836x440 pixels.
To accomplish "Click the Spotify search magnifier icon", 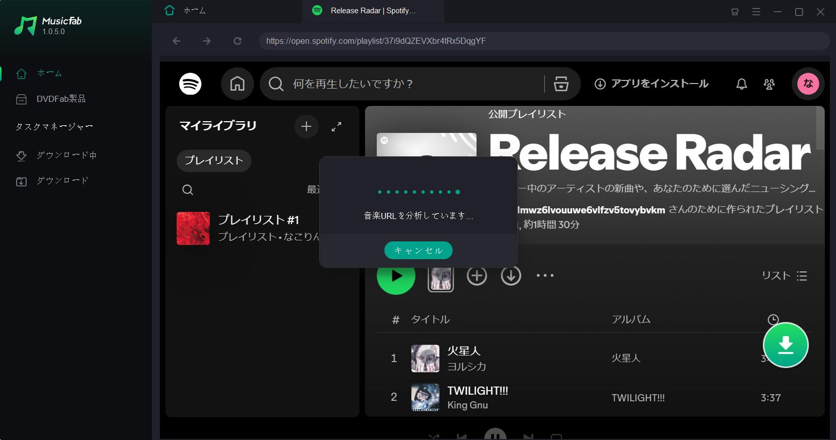I will 276,84.
